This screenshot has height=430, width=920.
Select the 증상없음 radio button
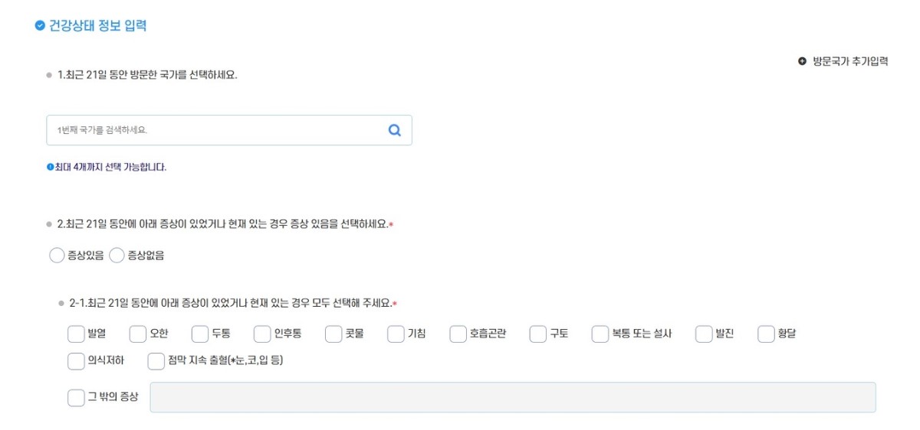117,256
